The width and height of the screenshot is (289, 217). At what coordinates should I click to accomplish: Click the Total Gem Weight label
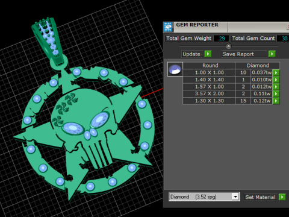point(189,39)
